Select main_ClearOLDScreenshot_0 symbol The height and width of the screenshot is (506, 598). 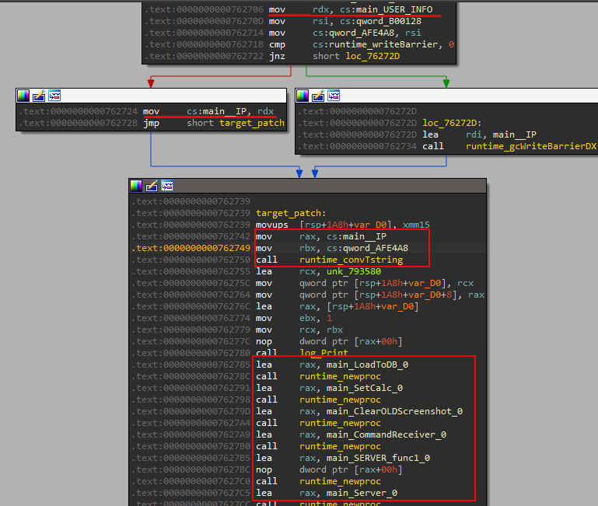coord(395,411)
